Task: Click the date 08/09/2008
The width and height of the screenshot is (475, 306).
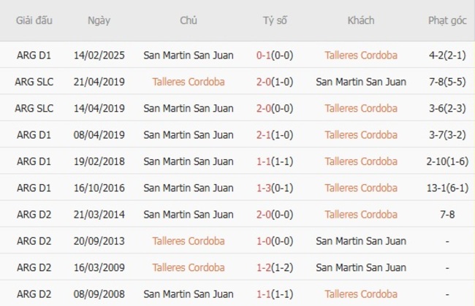Action: (x=99, y=294)
